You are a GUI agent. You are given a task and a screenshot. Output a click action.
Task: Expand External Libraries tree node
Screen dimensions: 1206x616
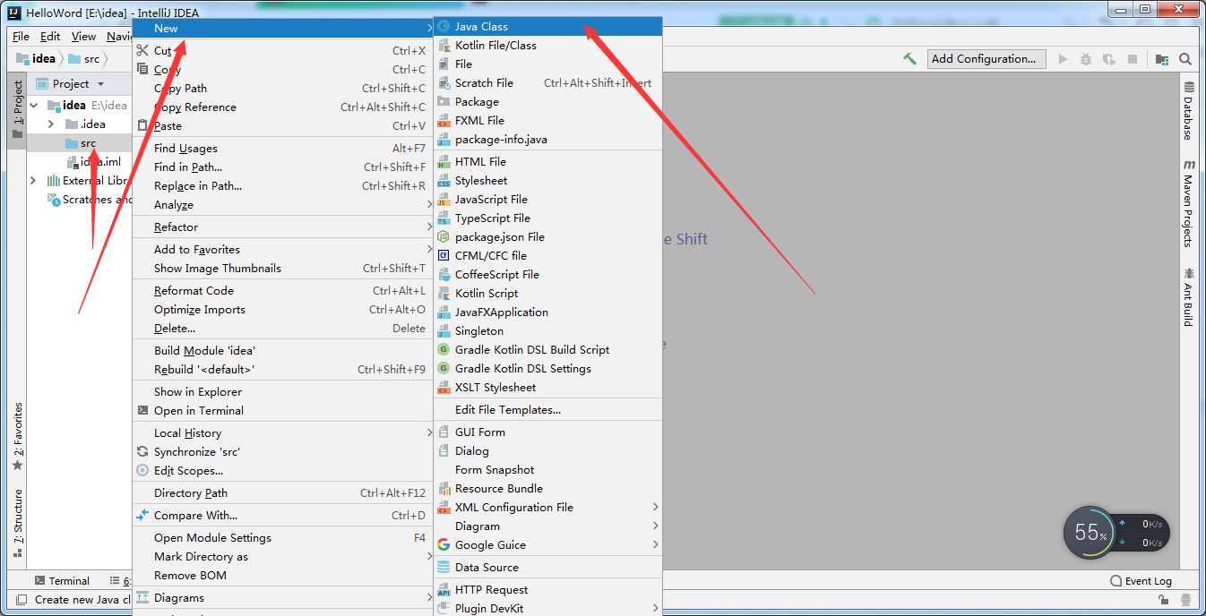34,181
